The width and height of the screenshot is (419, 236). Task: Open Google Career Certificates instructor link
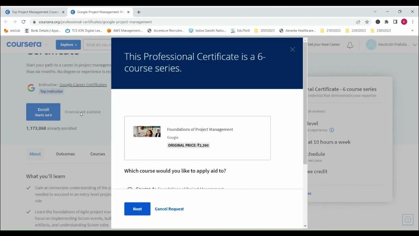click(x=83, y=85)
